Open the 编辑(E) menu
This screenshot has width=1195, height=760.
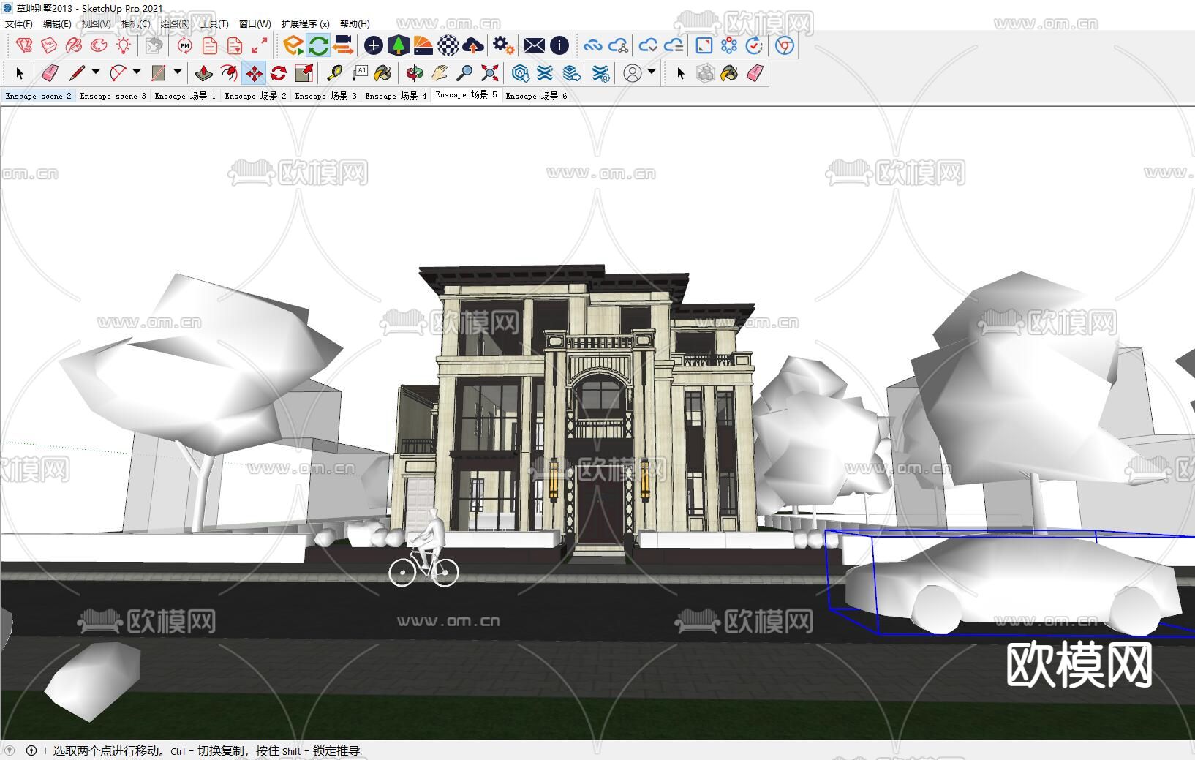tap(57, 23)
